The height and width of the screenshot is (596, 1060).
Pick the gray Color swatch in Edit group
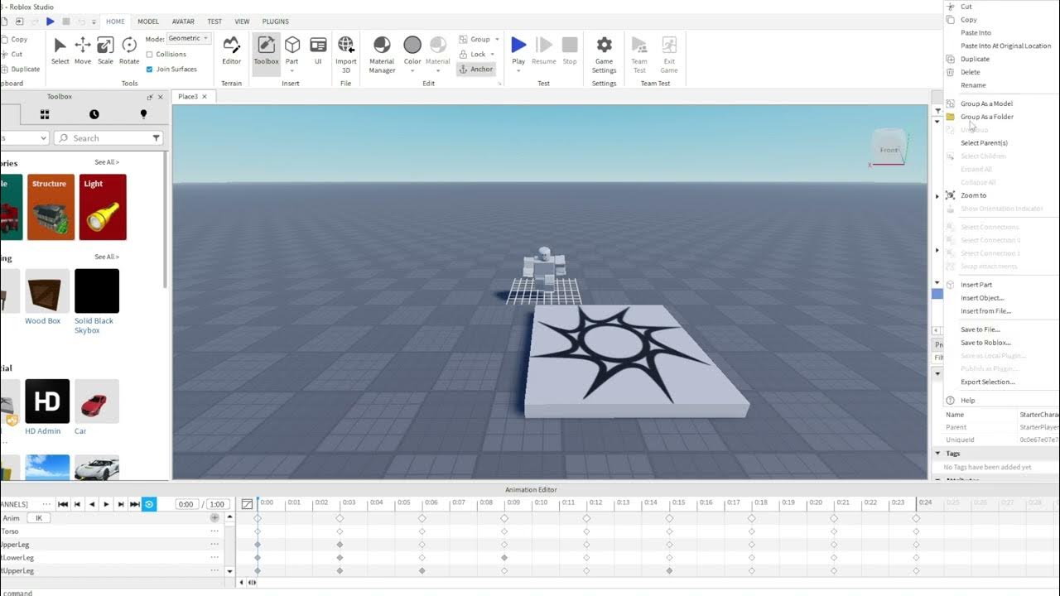click(412, 46)
